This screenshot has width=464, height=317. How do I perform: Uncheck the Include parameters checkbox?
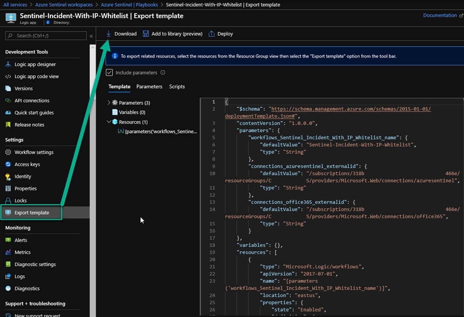point(110,73)
